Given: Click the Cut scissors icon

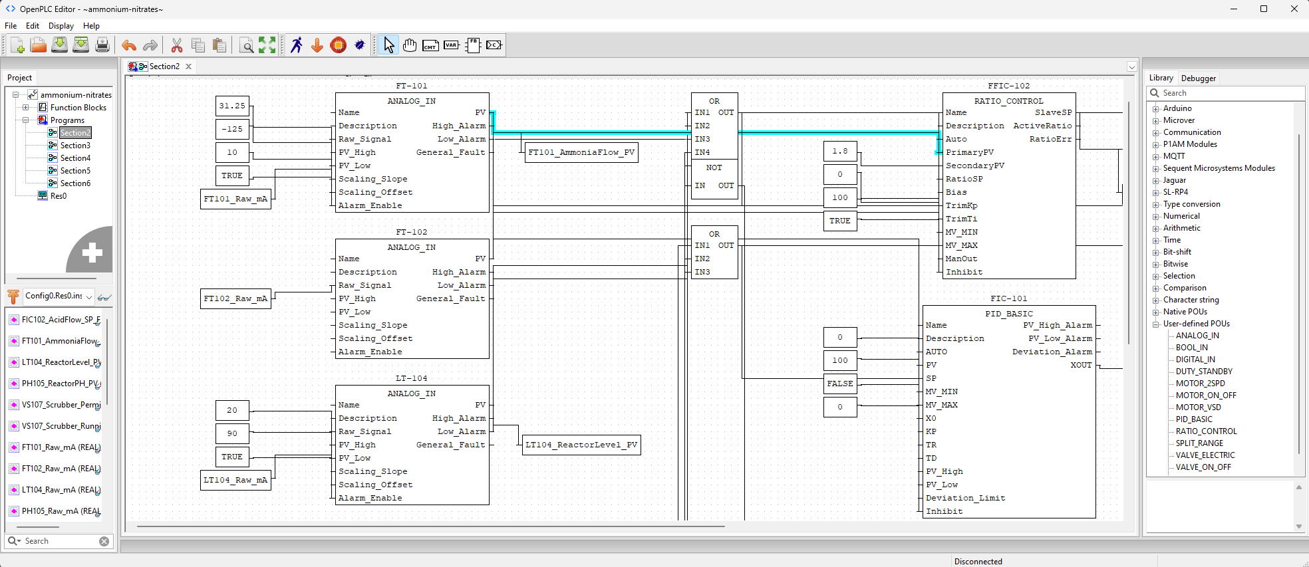Looking at the screenshot, I should click(x=176, y=45).
